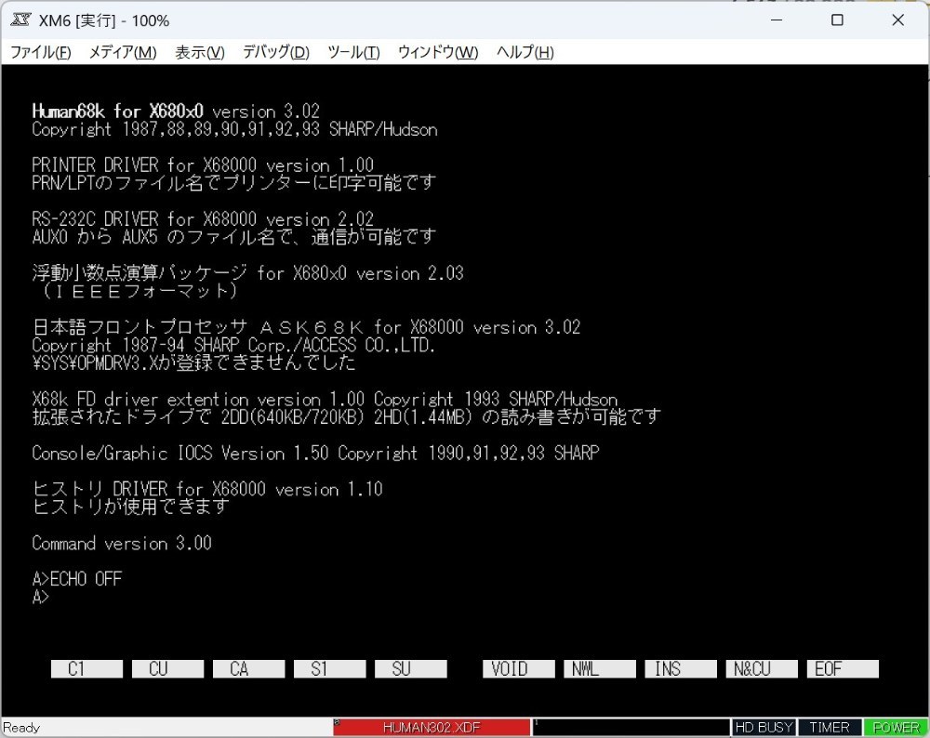This screenshot has width=930, height=738.
Task: Open the ファイル(F) menu
Action: pyautogui.click(x=40, y=52)
